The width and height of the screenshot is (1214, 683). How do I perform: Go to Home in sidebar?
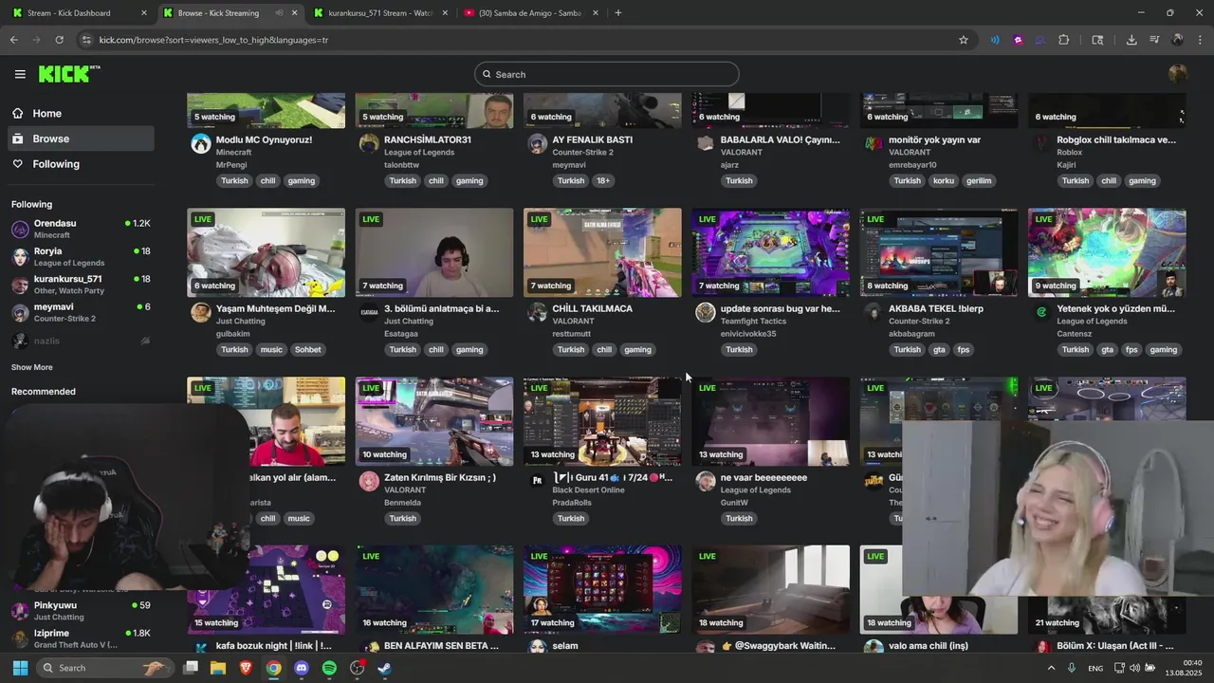(80, 113)
